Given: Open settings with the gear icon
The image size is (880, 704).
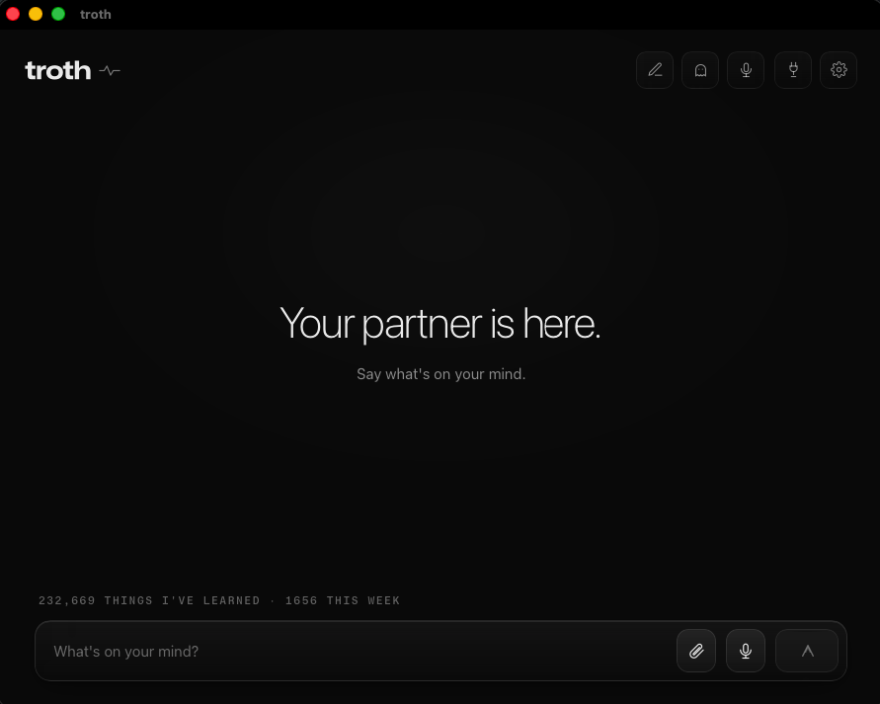Looking at the screenshot, I should click(839, 70).
